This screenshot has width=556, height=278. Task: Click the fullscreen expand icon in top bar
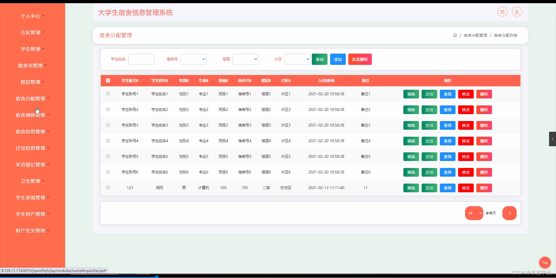[502, 12]
